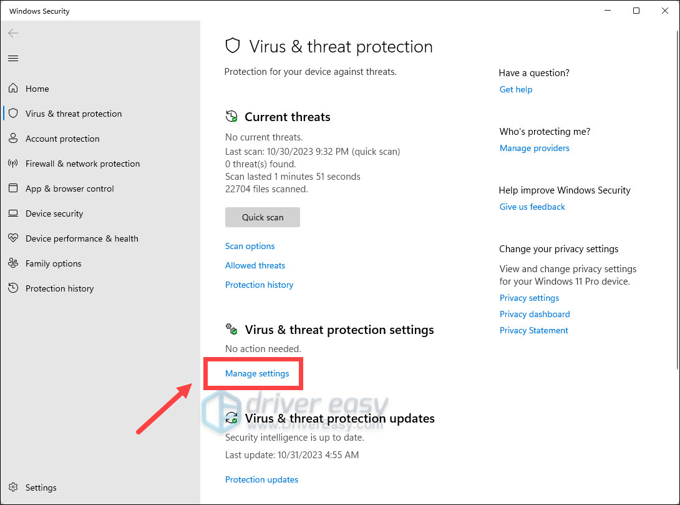Click the back arrow icon
Viewport: 680px width, 505px height.
click(x=13, y=34)
